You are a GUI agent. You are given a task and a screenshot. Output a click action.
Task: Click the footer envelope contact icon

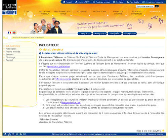pos(17,134)
